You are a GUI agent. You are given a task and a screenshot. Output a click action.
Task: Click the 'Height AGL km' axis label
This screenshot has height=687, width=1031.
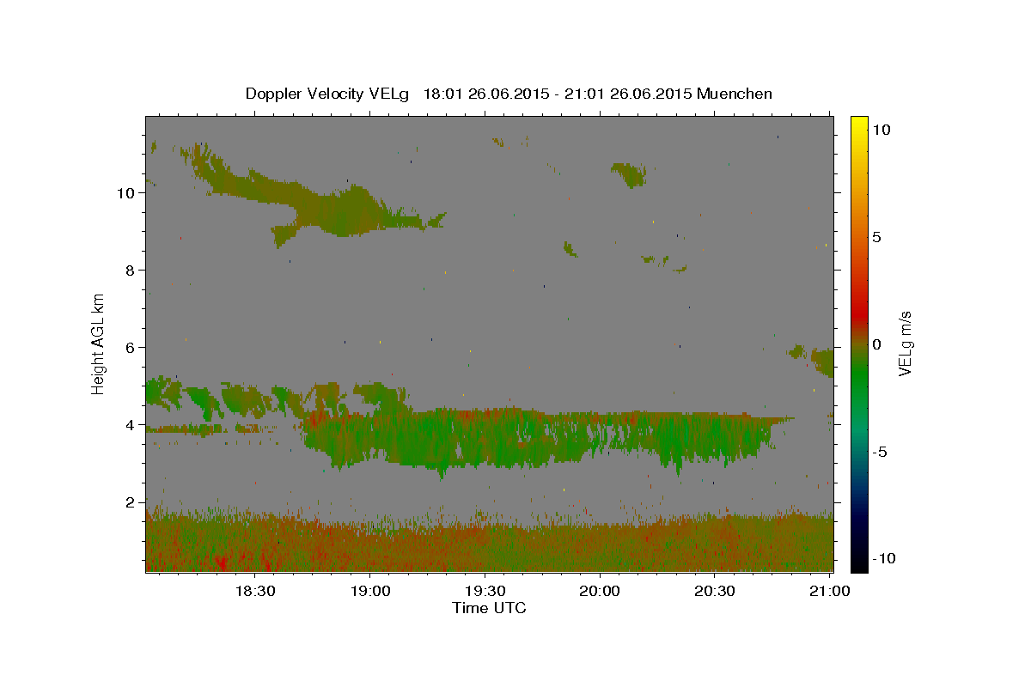99,343
